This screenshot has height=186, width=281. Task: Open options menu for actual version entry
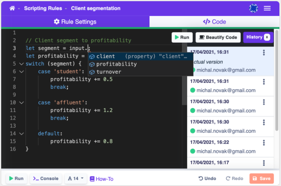264,52
